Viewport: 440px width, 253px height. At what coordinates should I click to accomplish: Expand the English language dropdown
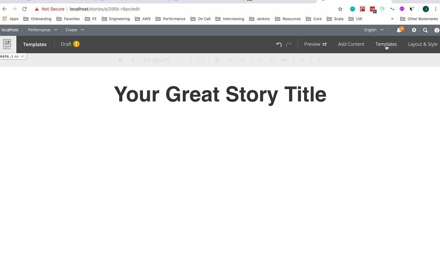374,30
